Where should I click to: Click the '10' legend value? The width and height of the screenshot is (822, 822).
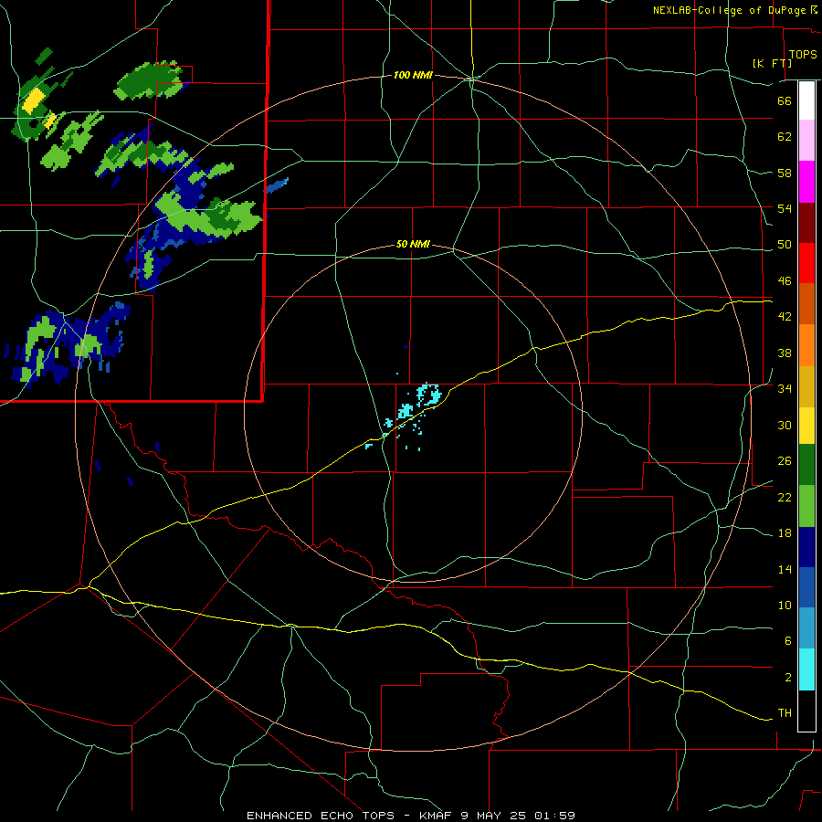pos(785,606)
